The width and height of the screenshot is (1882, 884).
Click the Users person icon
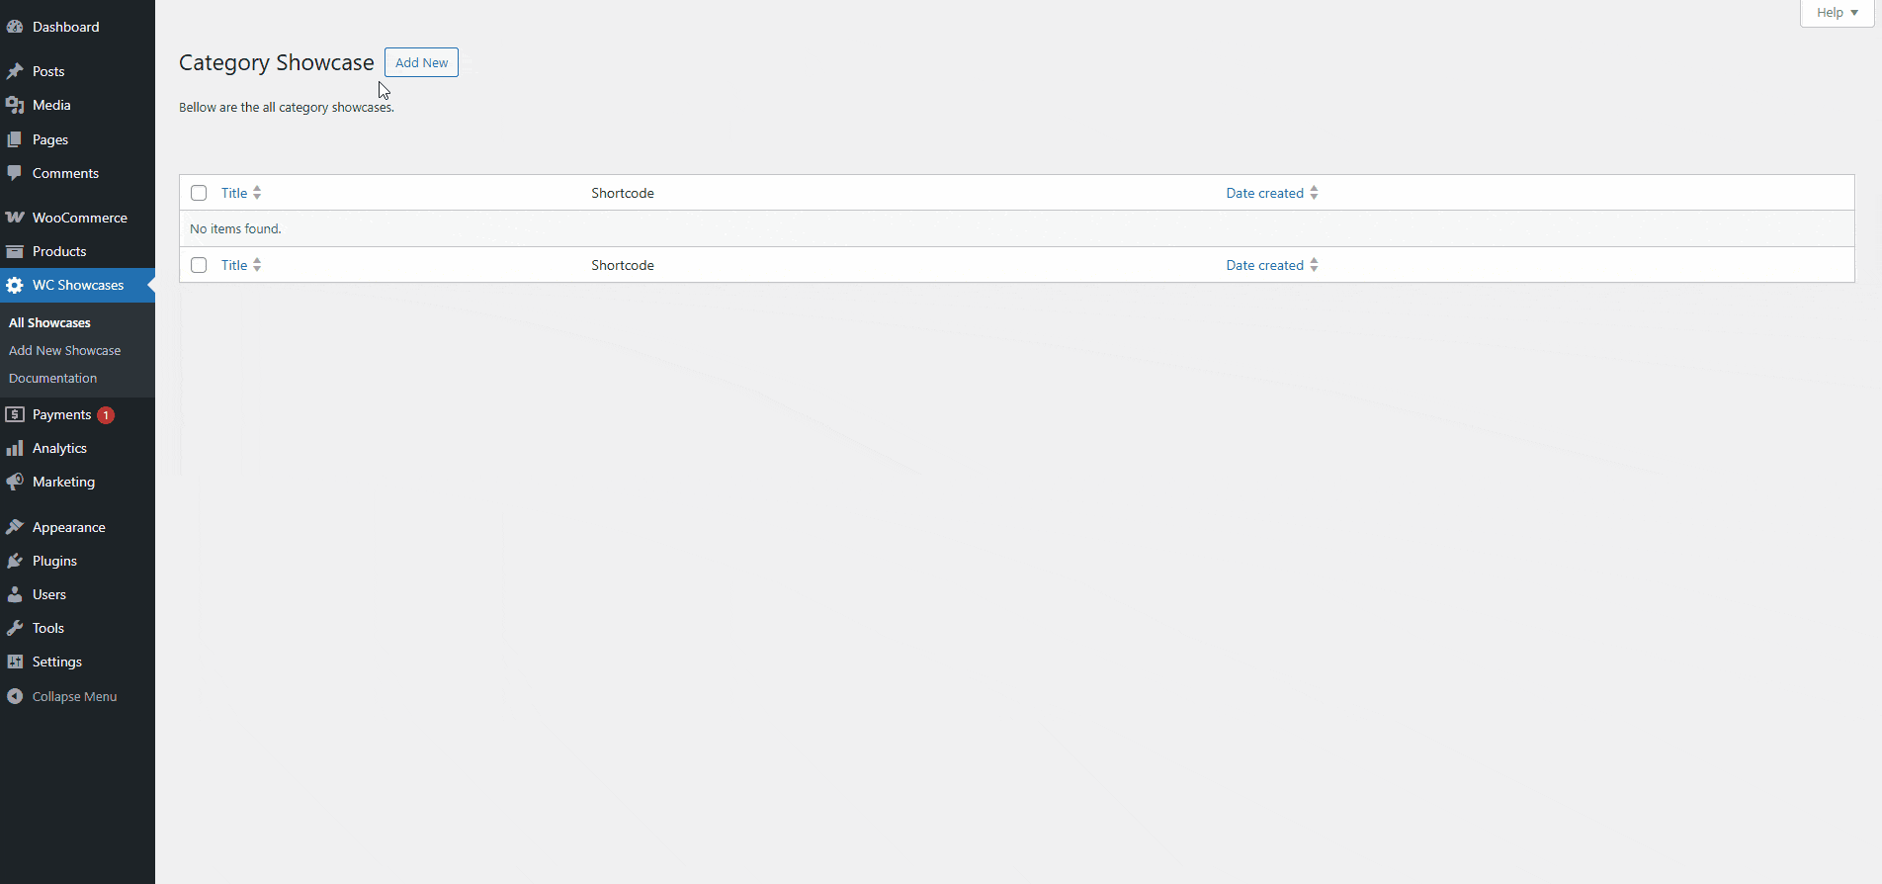[15, 594]
